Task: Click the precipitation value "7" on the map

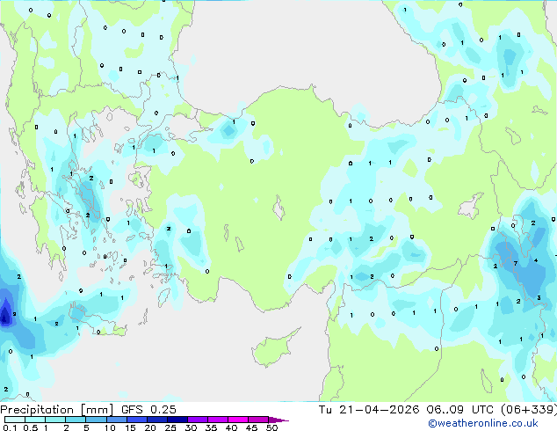Action: (x=516, y=264)
